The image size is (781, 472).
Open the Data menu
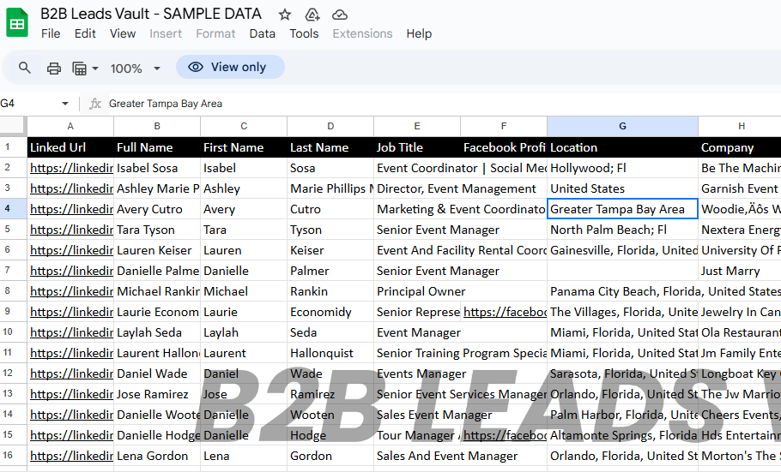point(262,33)
